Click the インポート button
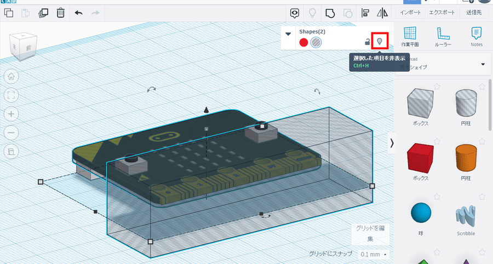Viewport: 493px width, 264px height. click(x=410, y=13)
